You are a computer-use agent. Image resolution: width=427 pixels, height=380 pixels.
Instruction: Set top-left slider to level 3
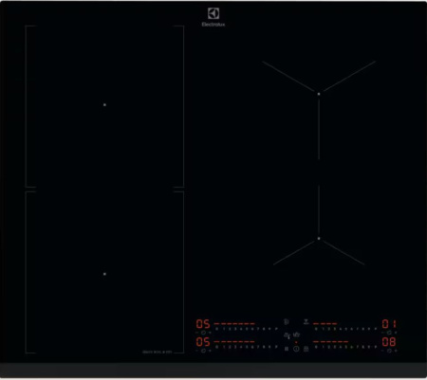pyautogui.click(x=235, y=329)
